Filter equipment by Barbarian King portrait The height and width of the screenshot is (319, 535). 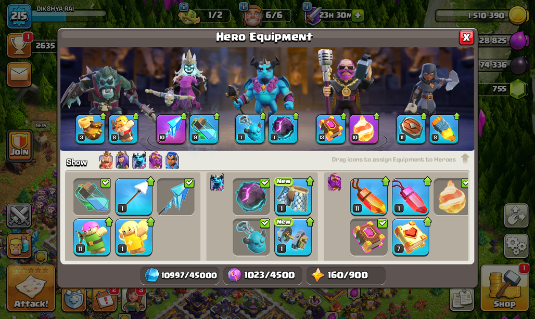106,160
